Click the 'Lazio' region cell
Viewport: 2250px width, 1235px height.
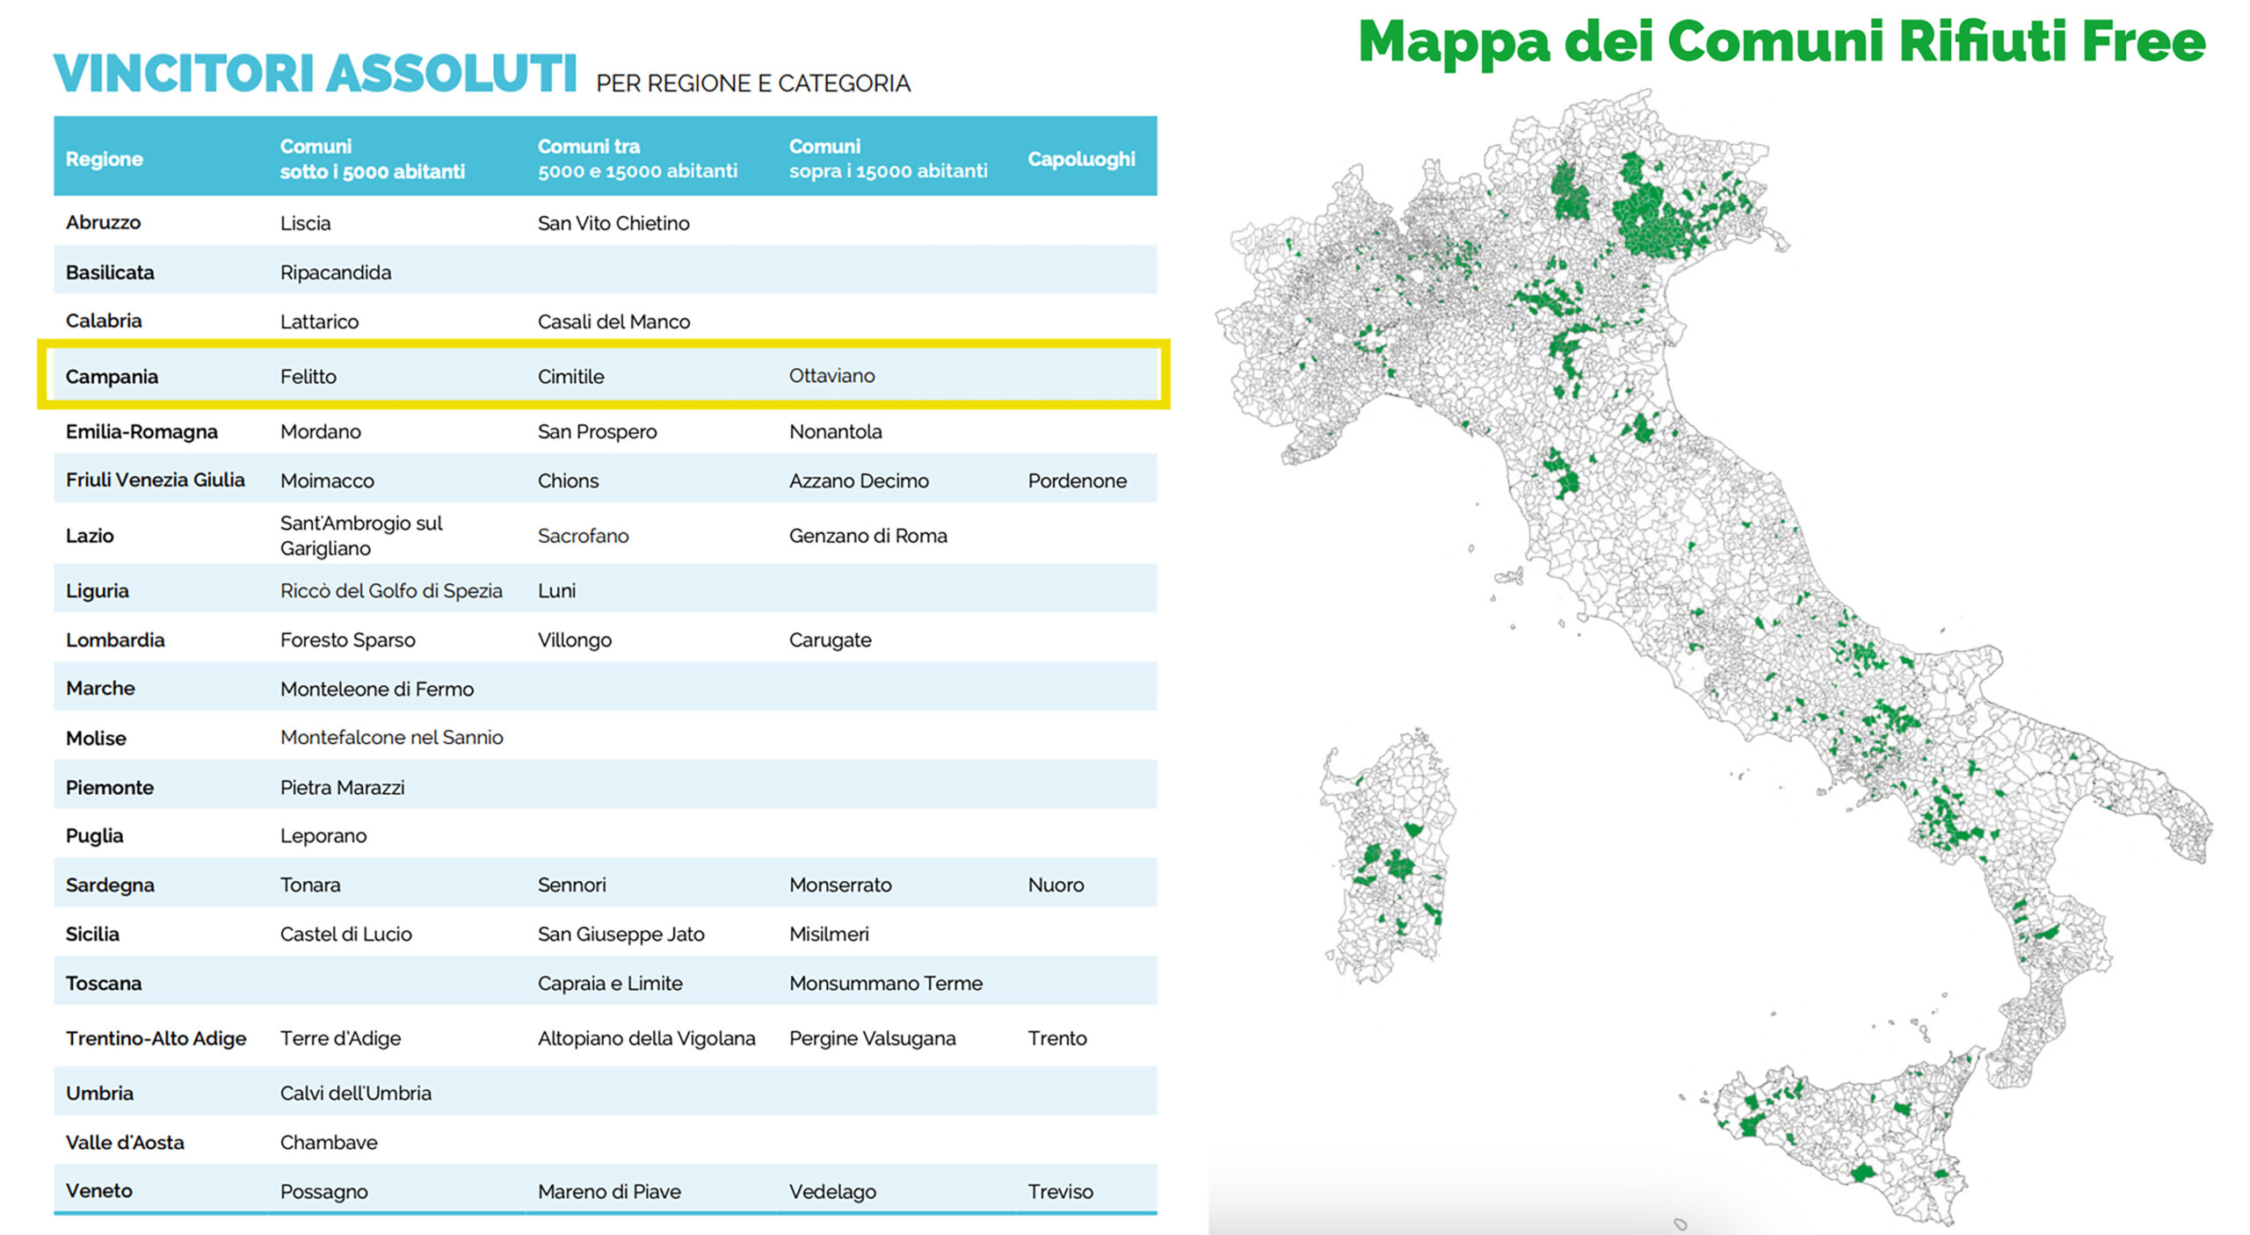click(x=90, y=536)
